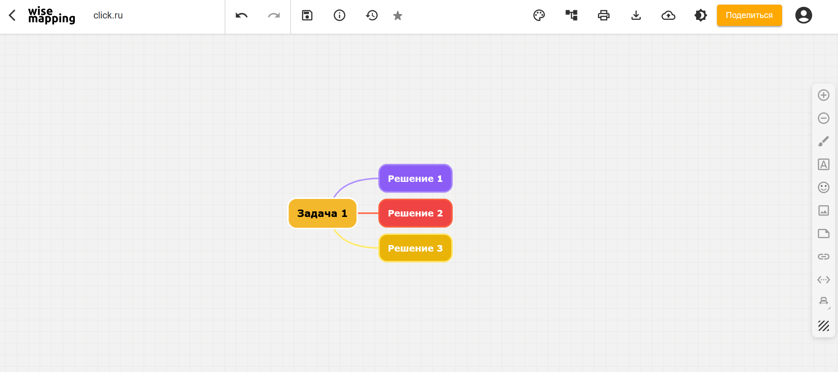Image resolution: width=838 pixels, height=372 pixels.
Task: Open the layout structure icon
Action: tap(571, 16)
